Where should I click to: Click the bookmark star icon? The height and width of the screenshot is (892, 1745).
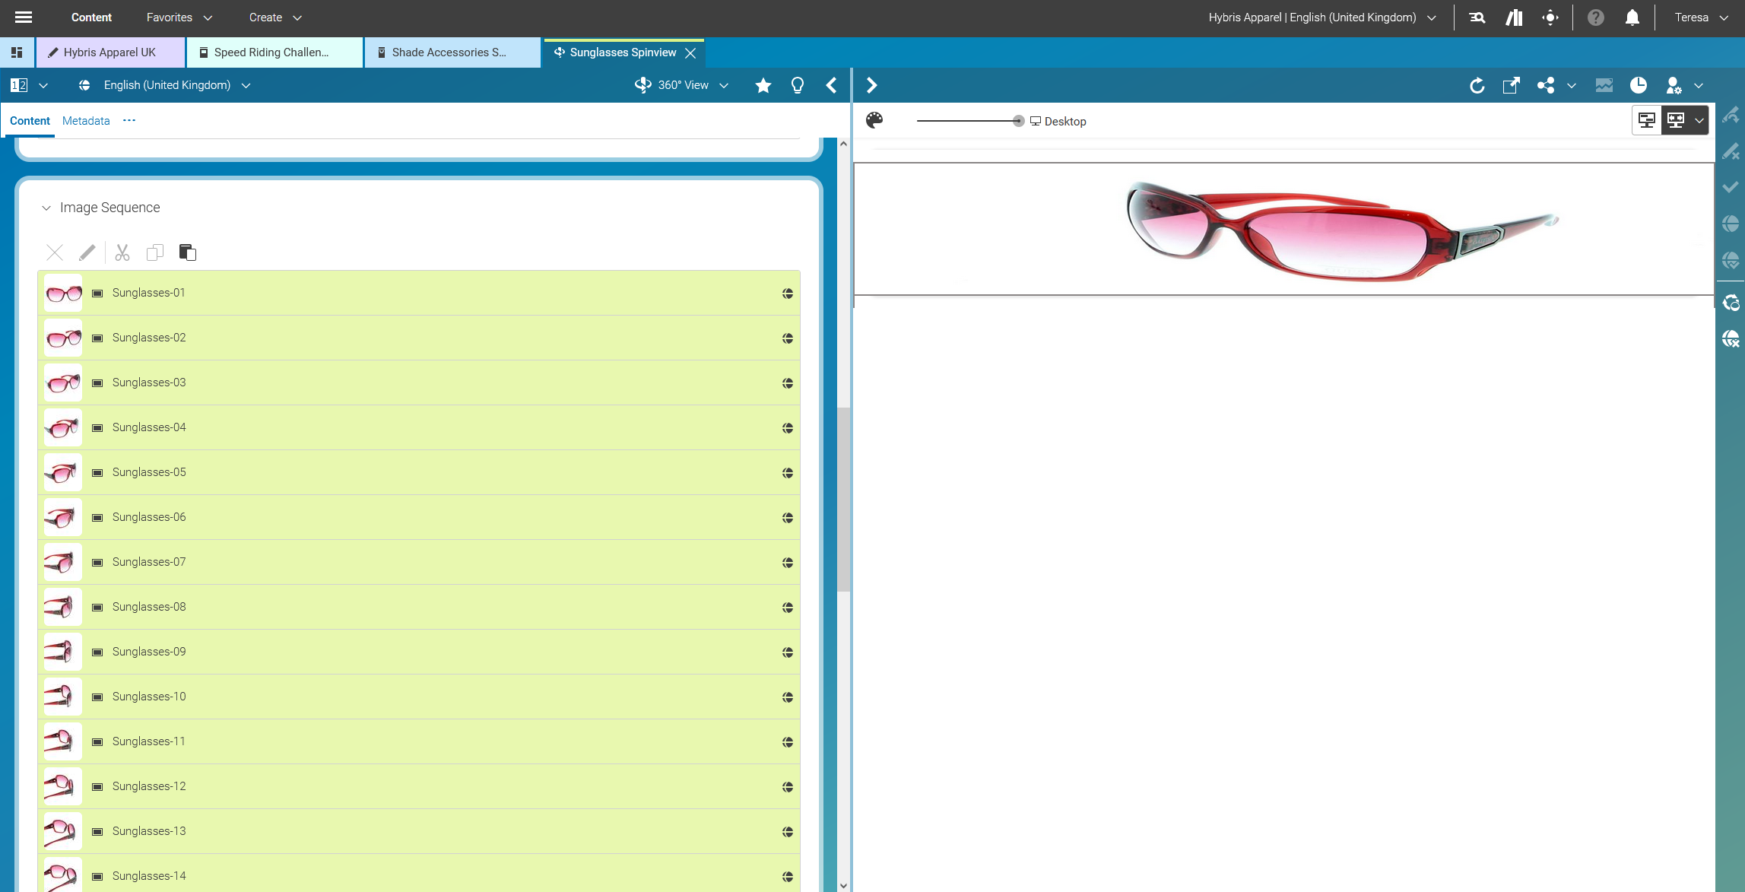pos(763,85)
